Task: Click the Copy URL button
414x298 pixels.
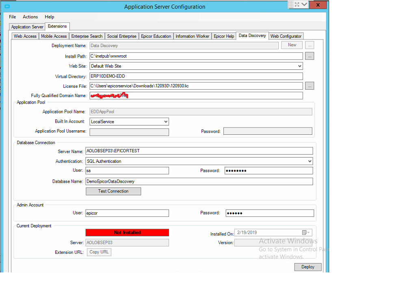Action: [x=99, y=252]
